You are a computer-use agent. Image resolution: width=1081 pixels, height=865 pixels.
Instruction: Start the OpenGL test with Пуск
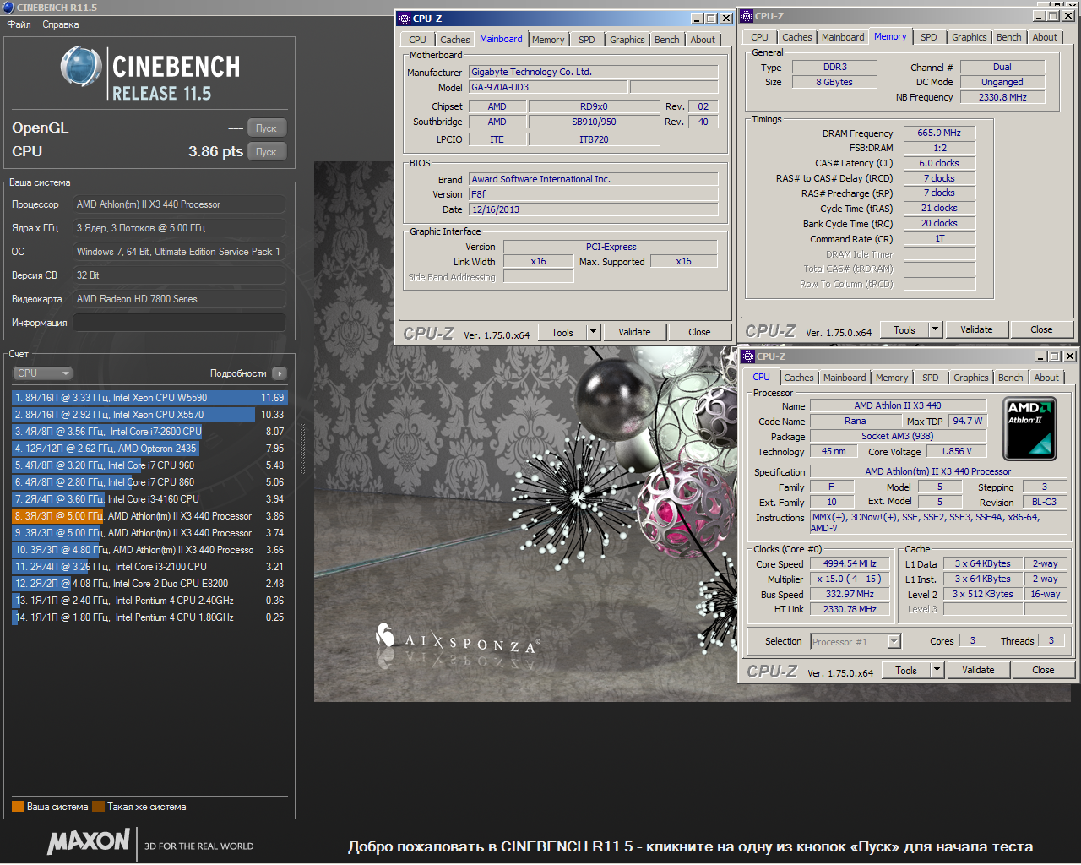(267, 128)
